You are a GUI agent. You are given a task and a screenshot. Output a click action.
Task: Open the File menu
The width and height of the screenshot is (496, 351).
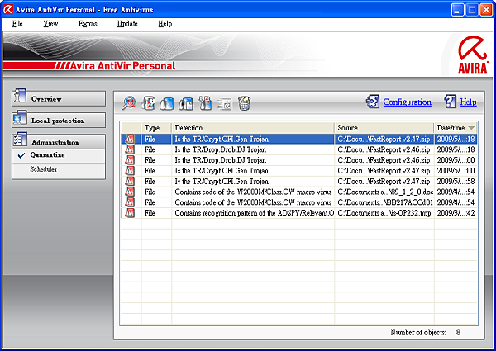(x=17, y=24)
